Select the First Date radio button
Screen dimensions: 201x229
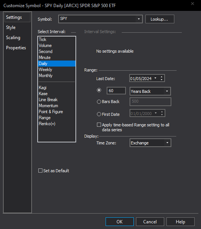(x=99, y=114)
